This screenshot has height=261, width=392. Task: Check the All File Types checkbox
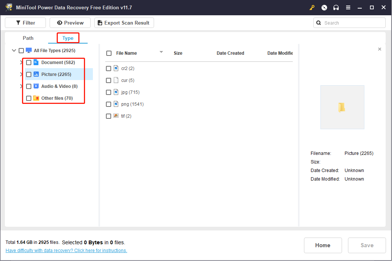[21, 51]
